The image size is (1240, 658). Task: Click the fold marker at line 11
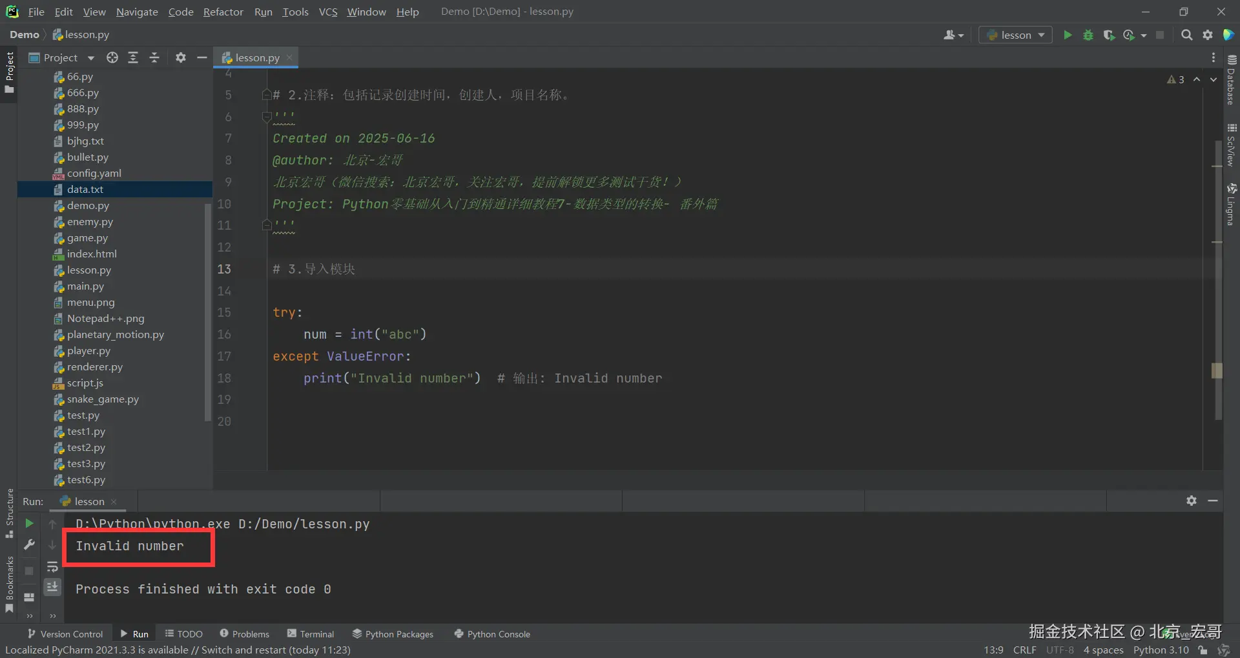[266, 224]
